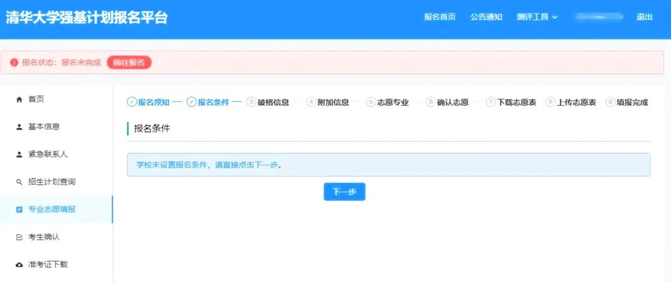Click the home icon beside 首页

point(19,99)
